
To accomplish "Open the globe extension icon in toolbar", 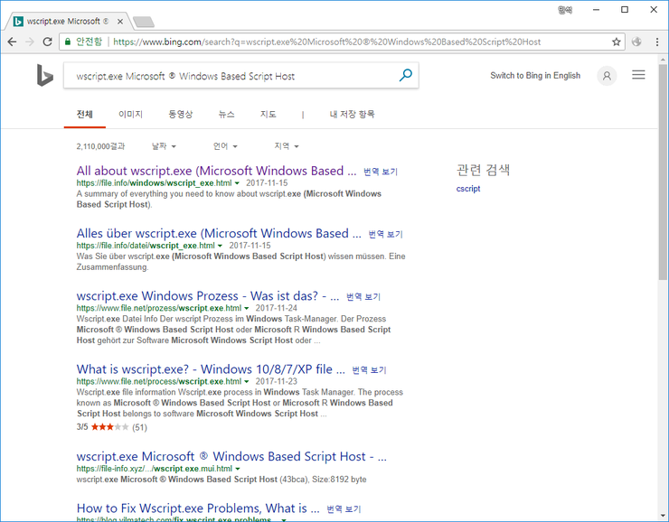I will tap(636, 42).
